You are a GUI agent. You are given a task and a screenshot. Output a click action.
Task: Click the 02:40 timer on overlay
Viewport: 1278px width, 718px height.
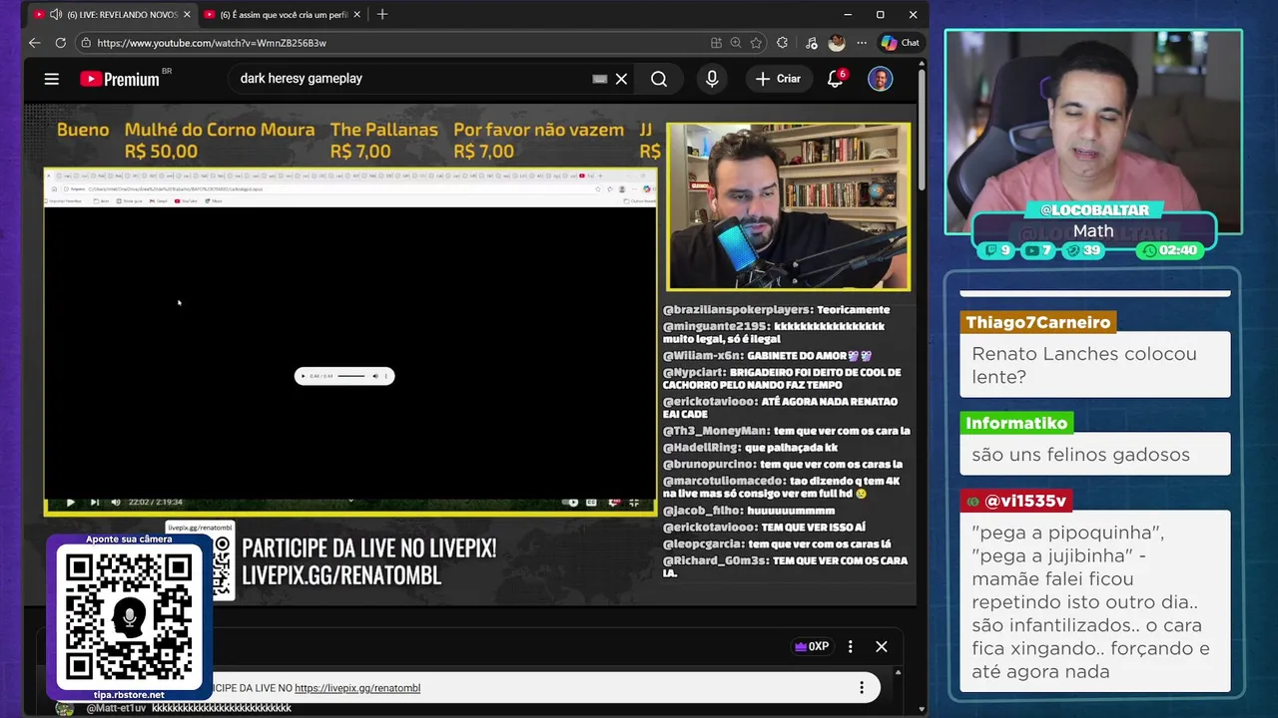1169,250
